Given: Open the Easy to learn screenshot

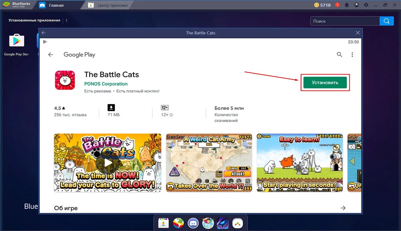Looking at the screenshot, I should pos(300,163).
